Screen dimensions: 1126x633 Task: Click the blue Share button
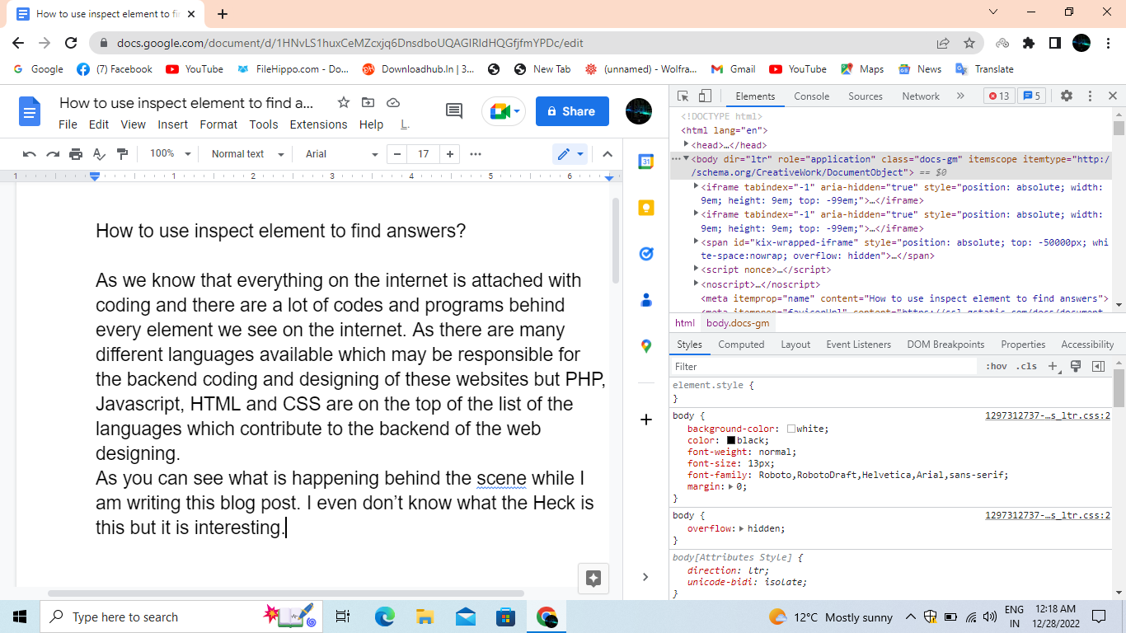(x=572, y=111)
